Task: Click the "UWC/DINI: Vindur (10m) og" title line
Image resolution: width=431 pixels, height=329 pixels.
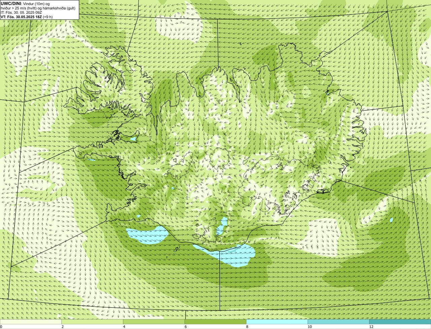Action: coord(25,3)
